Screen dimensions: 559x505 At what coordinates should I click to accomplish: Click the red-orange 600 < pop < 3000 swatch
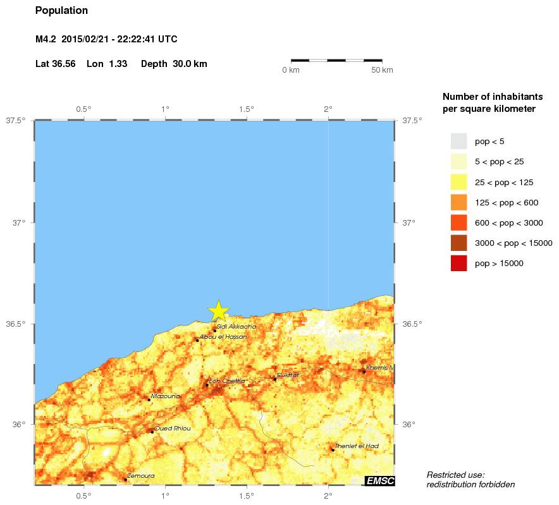[x=458, y=222]
